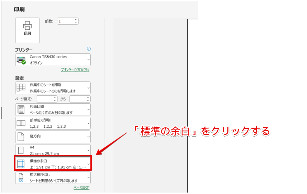The image size is (307, 194).
Task: Decrease the から end page value
Action: (88, 101)
